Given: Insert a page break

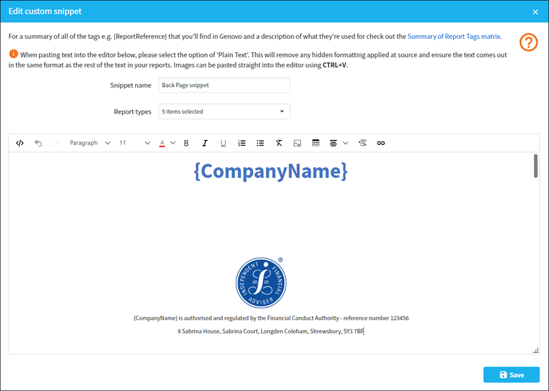Looking at the screenshot, I should [362, 143].
